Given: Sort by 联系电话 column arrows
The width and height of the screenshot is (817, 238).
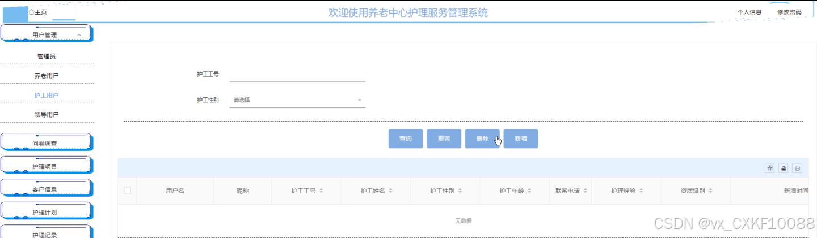Looking at the screenshot, I should (585, 191).
